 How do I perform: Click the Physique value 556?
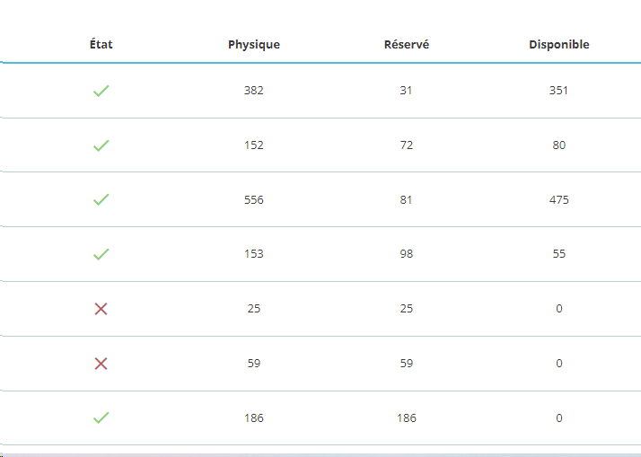(254, 200)
